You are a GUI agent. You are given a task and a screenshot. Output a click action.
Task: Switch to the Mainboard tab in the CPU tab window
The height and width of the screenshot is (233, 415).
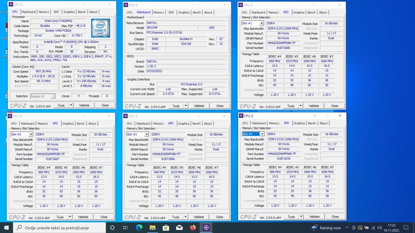click(x=29, y=12)
